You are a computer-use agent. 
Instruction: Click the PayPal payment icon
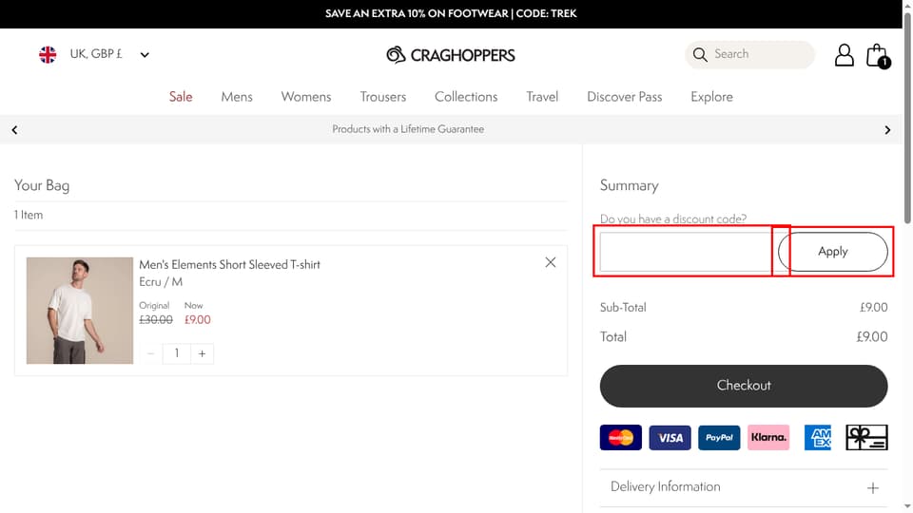click(719, 437)
